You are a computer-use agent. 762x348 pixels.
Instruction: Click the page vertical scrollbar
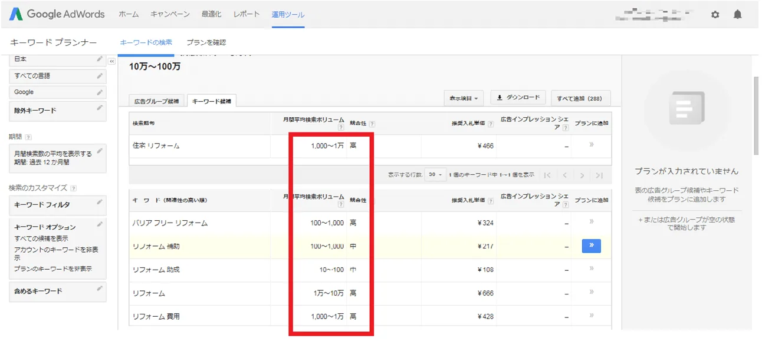[756, 115]
